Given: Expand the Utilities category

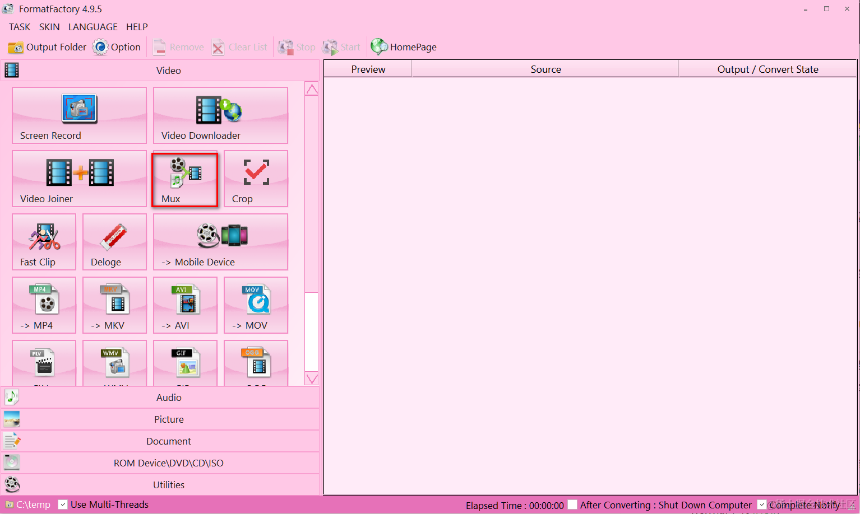Looking at the screenshot, I should [160, 485].
